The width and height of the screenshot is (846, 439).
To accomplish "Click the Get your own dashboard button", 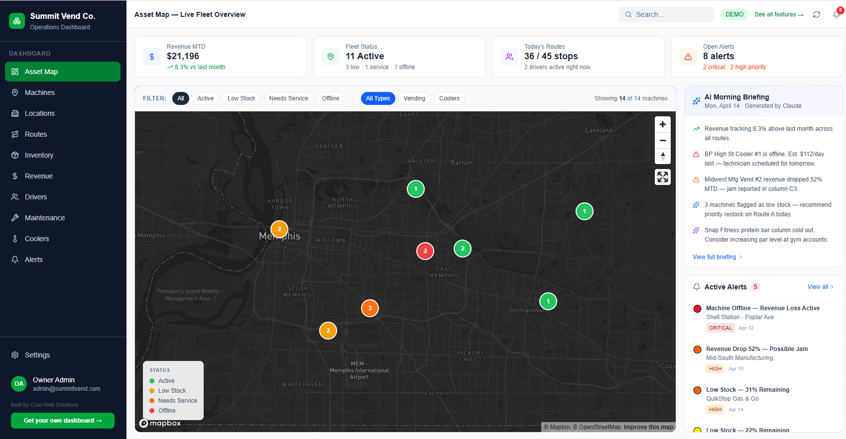I will pos(63,421).
